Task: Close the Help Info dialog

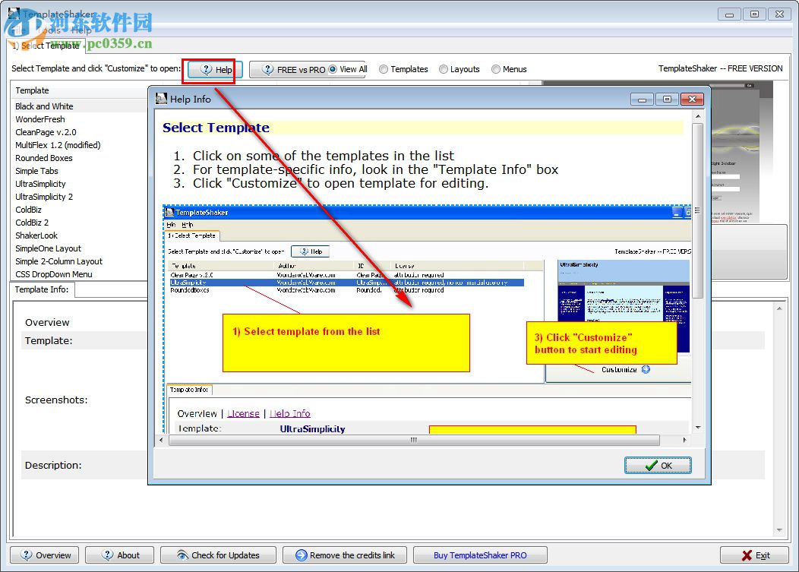Action: click(x=692, y=100)
